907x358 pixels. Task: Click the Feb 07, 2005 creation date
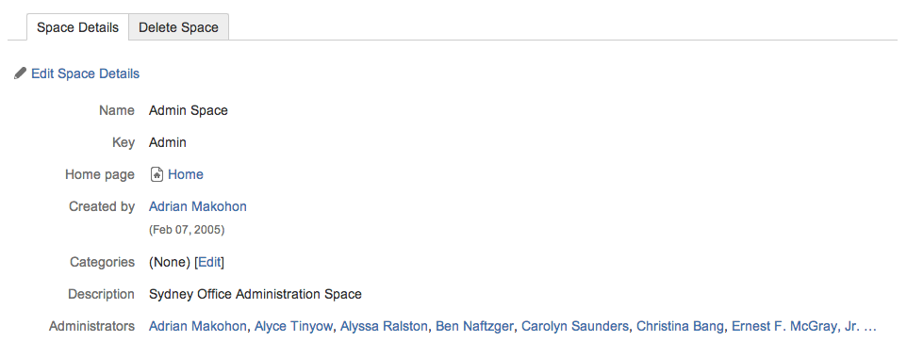[x=187, y=230]
